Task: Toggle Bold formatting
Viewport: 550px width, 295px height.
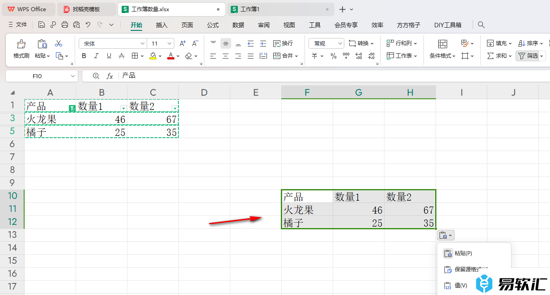Action: pyautogui.click(x=84, y=56)
